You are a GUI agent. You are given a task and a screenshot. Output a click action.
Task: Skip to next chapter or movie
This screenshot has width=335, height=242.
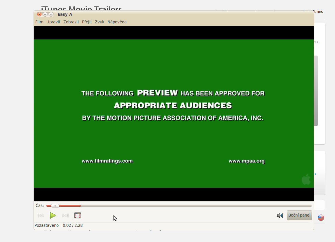[x=65, y=215]
